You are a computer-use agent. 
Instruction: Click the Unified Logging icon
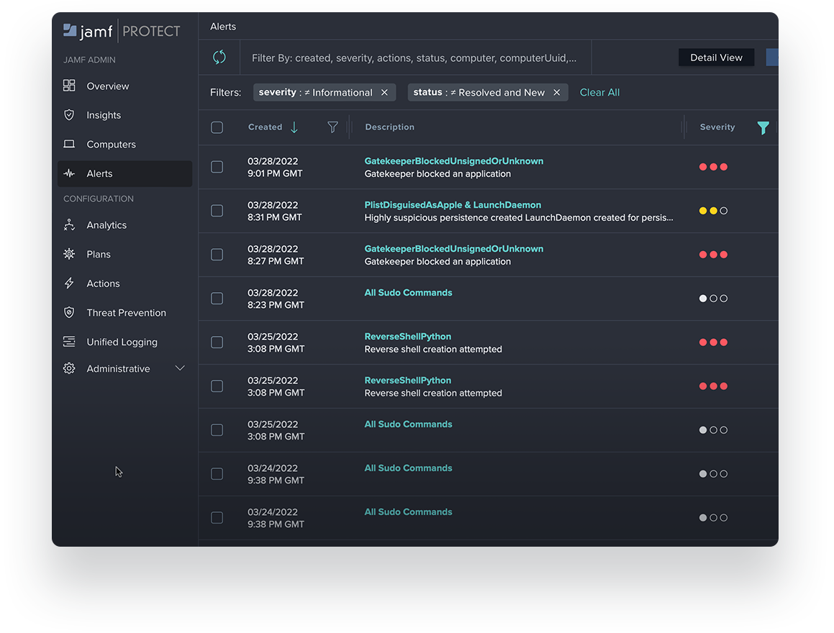(x=69, y=342)
